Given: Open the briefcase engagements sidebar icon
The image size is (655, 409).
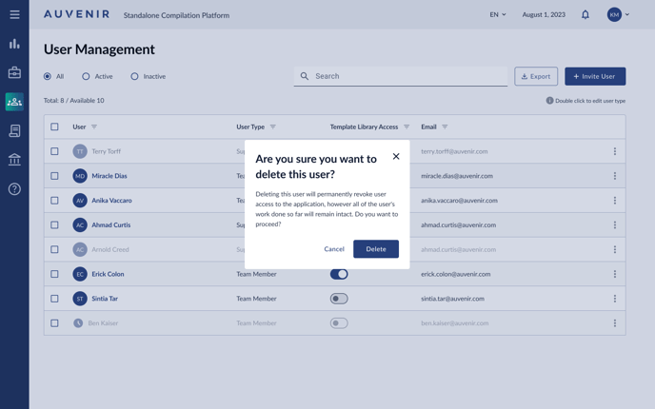Looking at the screenshot, I should pyautogui.click(x=14, y=72).
